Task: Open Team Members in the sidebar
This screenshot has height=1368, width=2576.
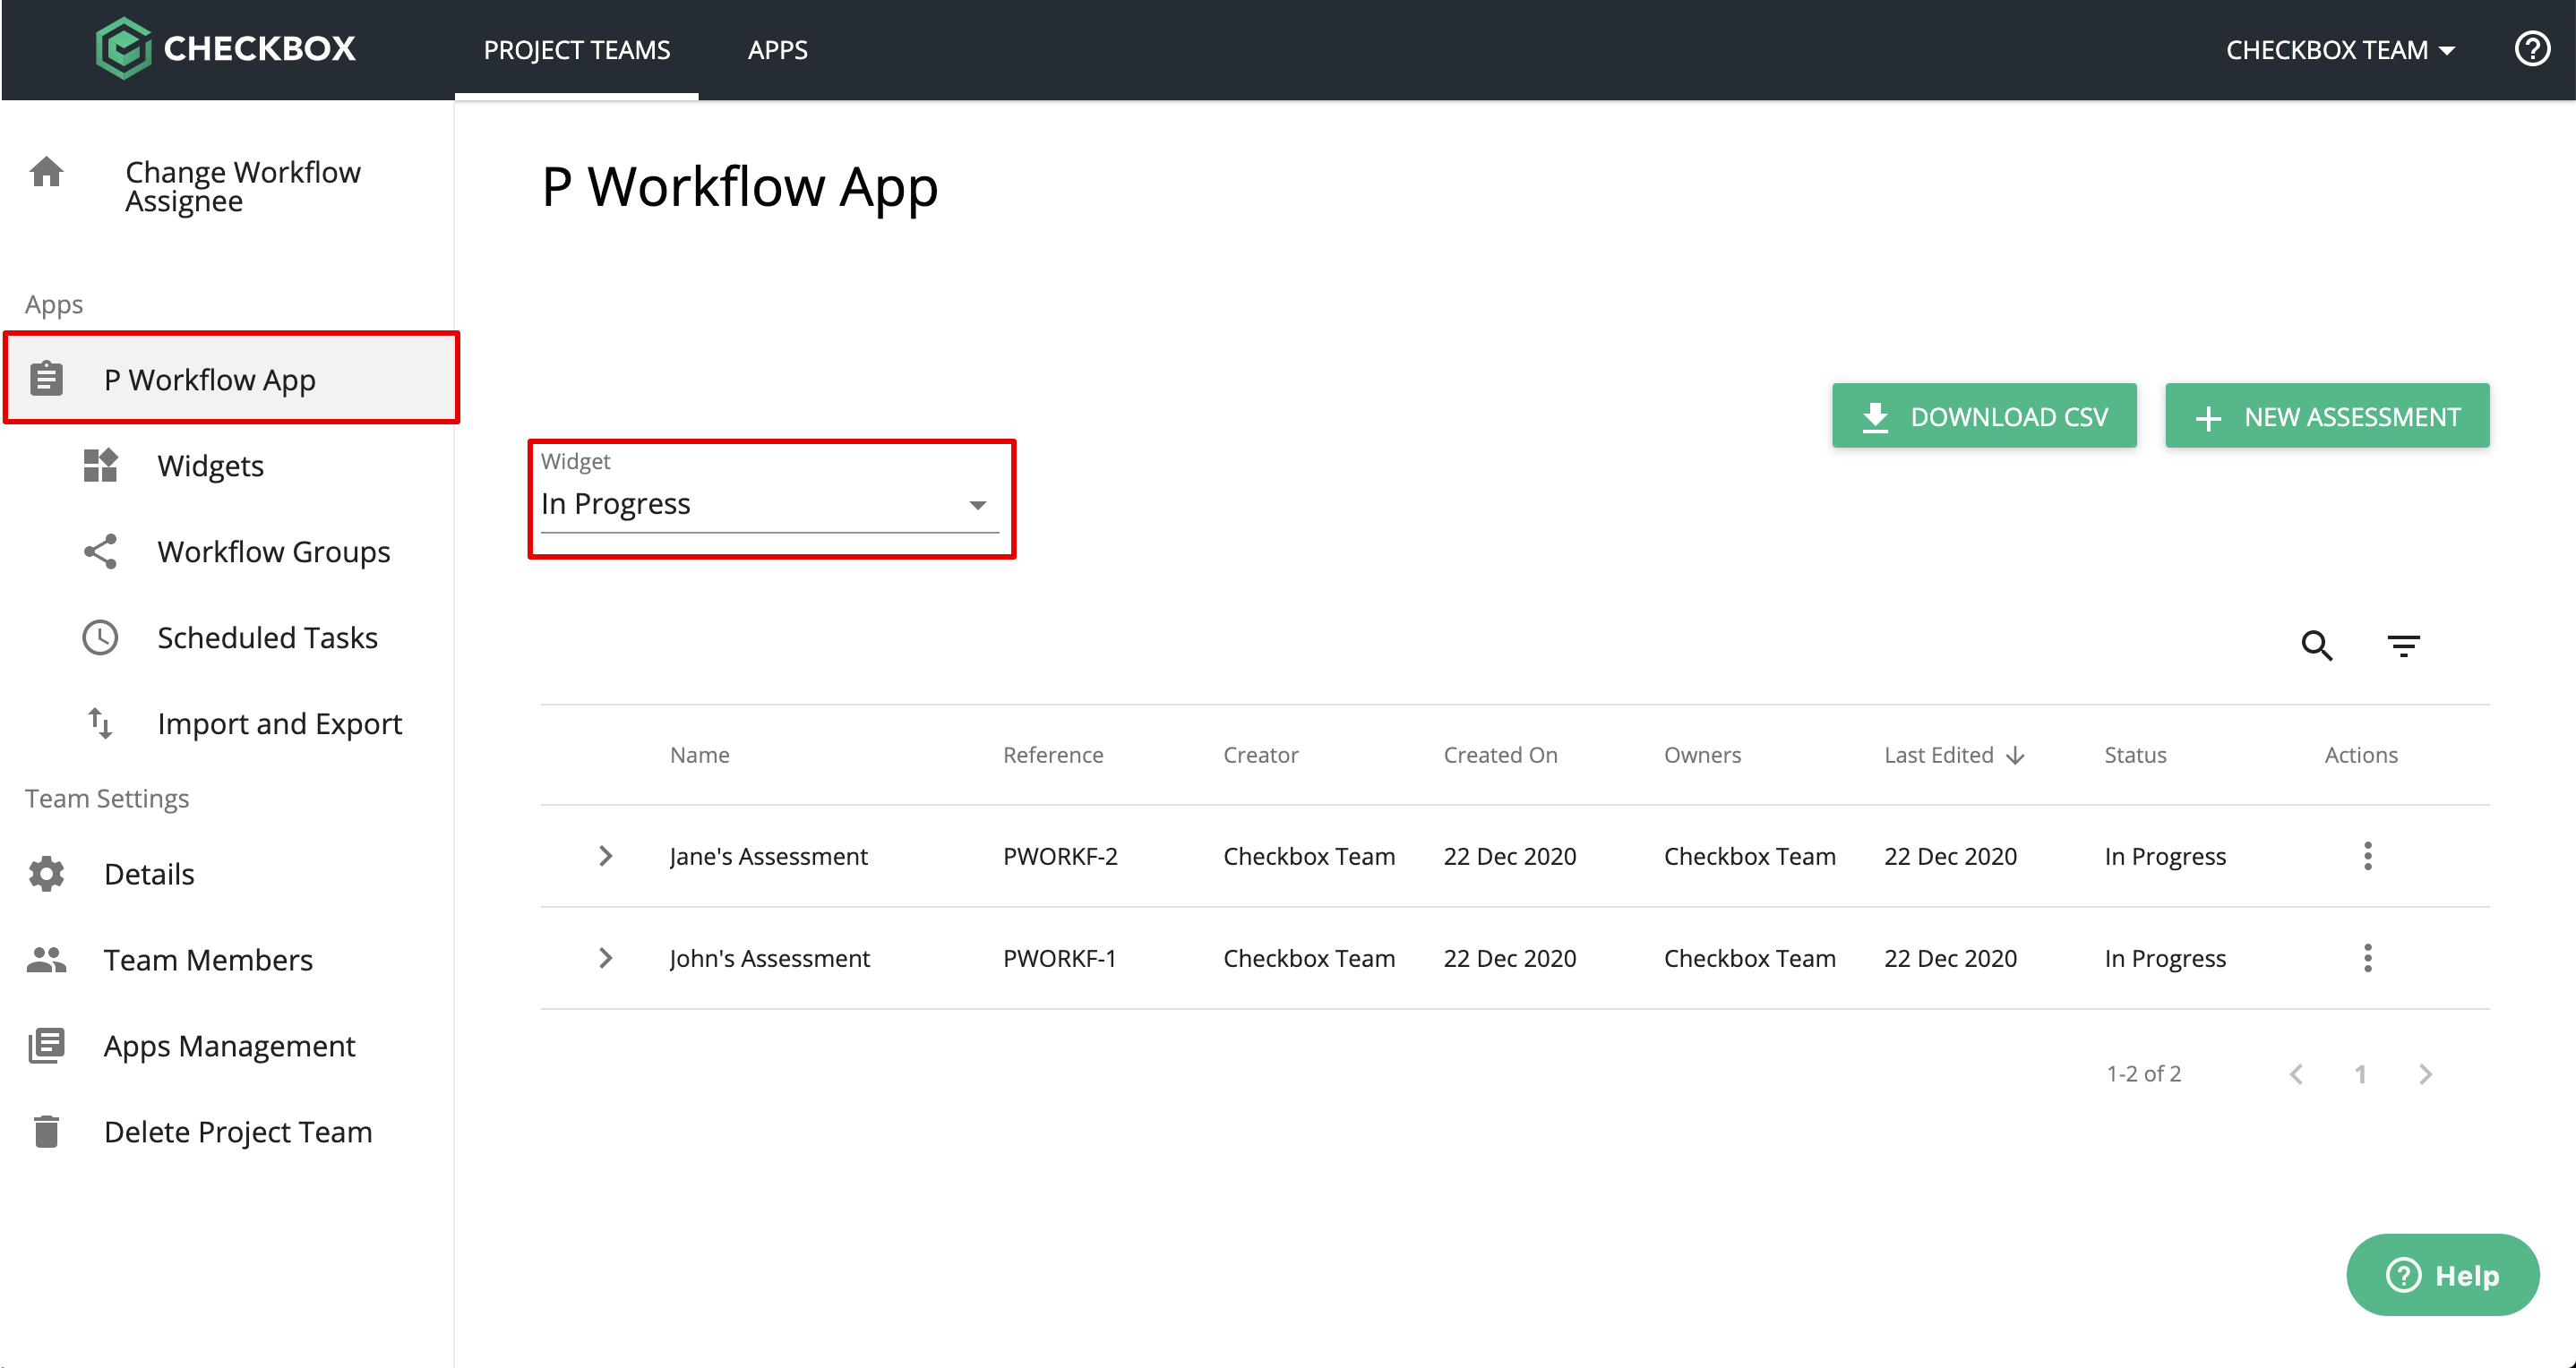Action: 208,959
